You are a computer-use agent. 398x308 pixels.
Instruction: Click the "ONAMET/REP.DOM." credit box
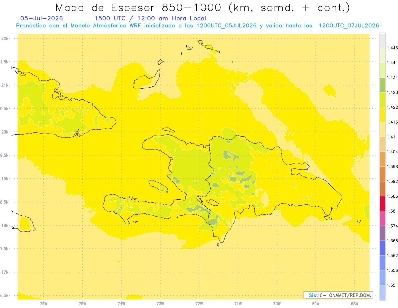[x=338, y=295]
